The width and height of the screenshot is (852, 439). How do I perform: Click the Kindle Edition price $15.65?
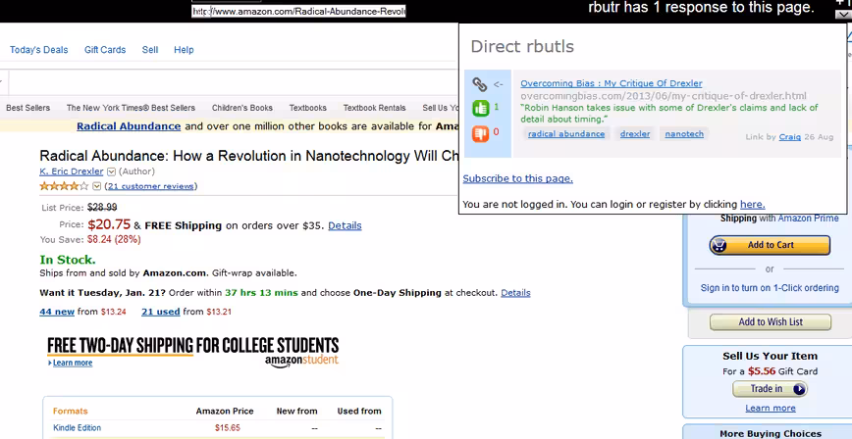pyautogui.click(x=227, y=427)
